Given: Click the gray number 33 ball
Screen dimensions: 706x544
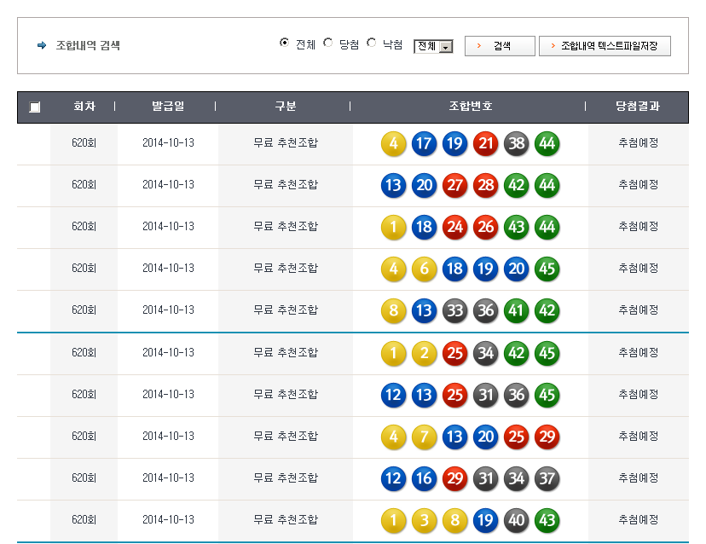Looking at the screenshot, I should [454, 310].
